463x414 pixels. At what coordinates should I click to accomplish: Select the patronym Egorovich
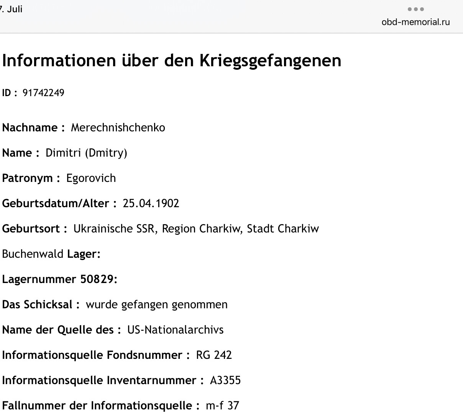coord(91,178)
